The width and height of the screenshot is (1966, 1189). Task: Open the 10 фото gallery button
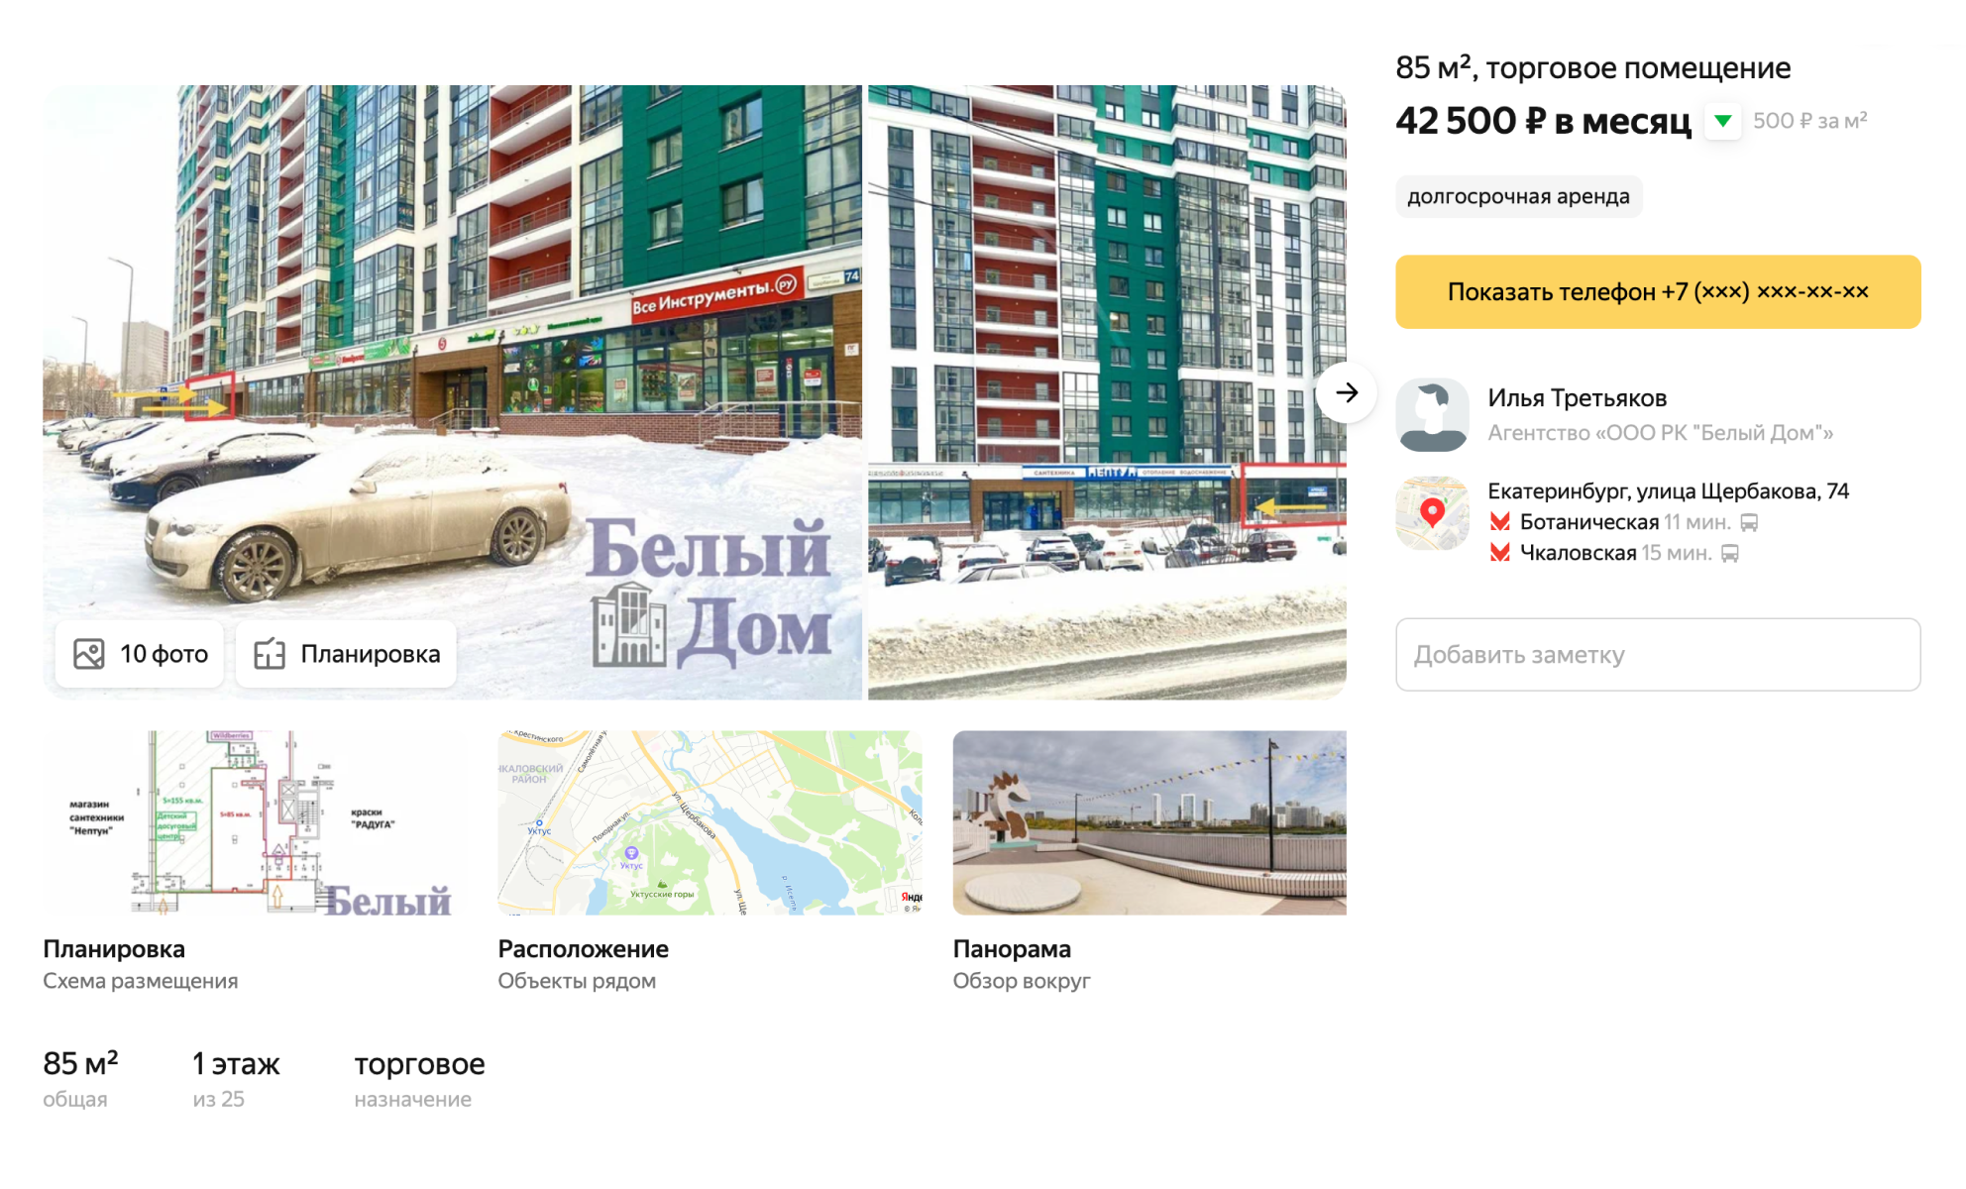click(x=140, y=654)
